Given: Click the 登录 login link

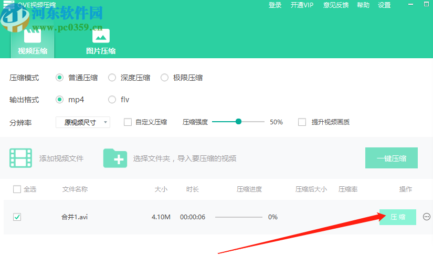Looking at the screenshot, I should 275,5.
